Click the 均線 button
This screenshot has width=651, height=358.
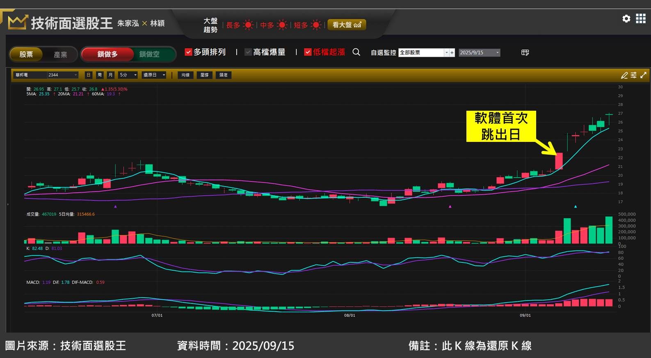coord(185,75)
